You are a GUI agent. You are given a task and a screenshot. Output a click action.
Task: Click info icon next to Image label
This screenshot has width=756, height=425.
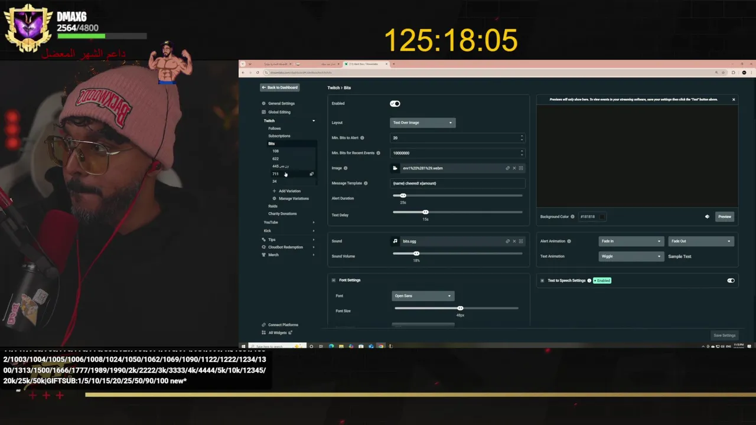[346, 168]
